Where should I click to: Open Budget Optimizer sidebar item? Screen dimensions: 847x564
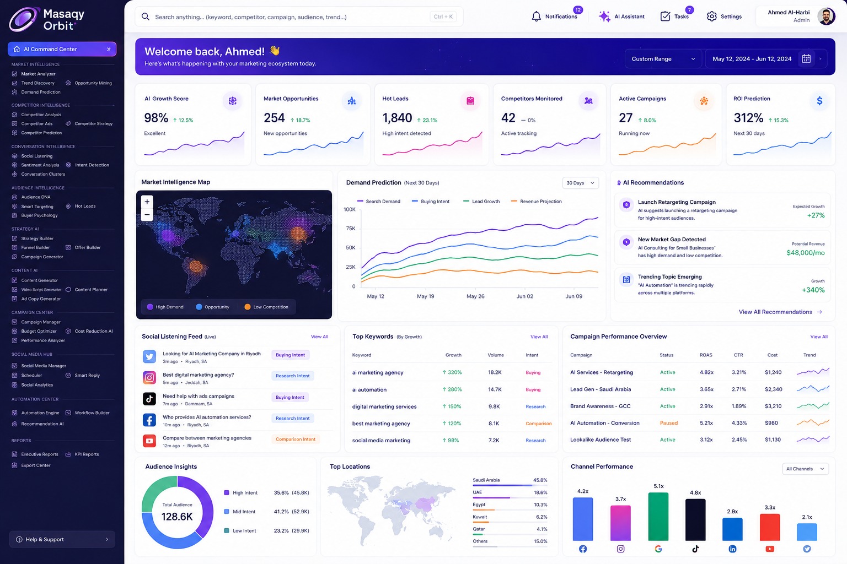(x=34, y=332)
